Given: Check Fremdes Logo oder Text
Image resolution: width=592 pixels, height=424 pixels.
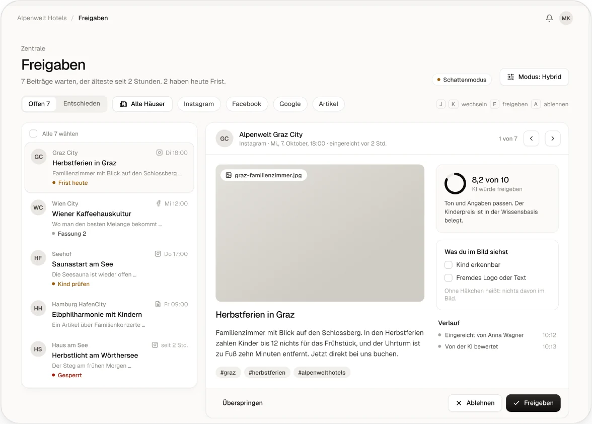Looking at the screenshot, I should click(x=448, y=278).
